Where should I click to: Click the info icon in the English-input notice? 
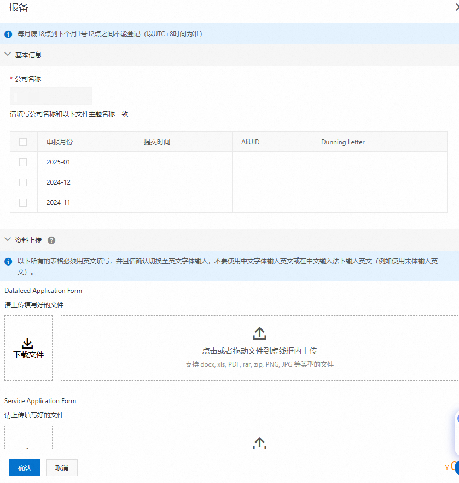tap(8, 262)
